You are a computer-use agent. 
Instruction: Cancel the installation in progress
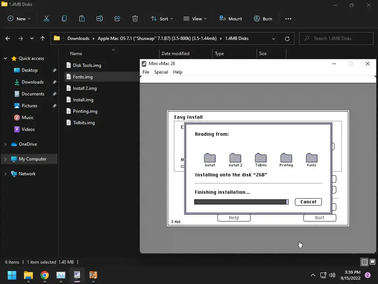point(308,202)
